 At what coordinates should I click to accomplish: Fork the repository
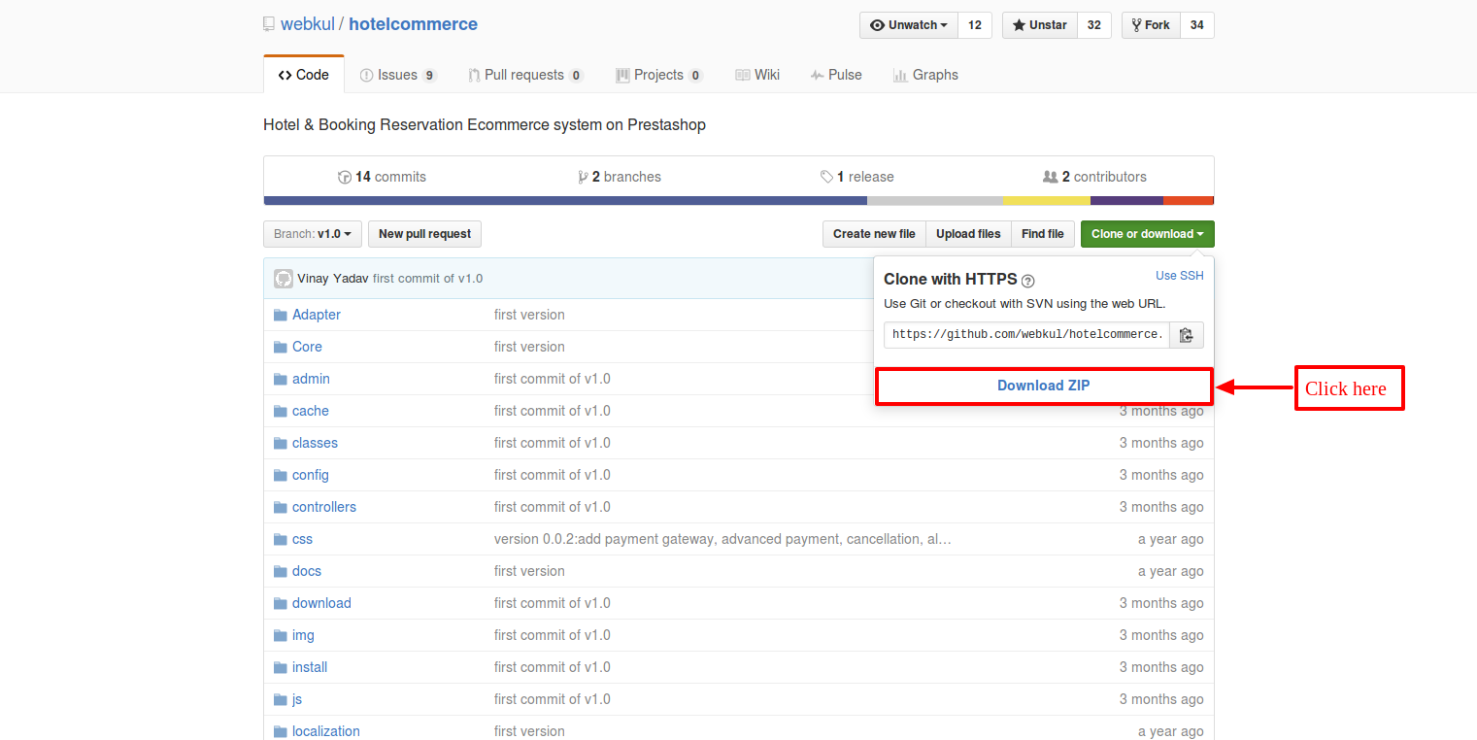coord(1151,25)
